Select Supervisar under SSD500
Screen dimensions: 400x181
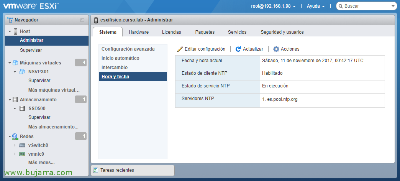(x=39, y=117)
